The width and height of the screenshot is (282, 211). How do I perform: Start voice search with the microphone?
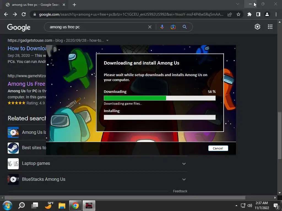point(162,27)
